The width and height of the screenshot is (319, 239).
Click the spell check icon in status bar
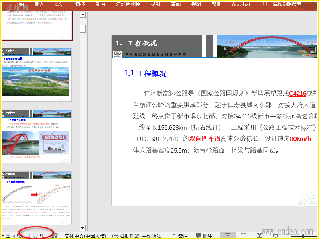55,236
